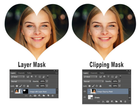Click delete layer trash in Layer Mask panel
The width and height of the screenshot is (140, 105).
[x=53, y=95]
